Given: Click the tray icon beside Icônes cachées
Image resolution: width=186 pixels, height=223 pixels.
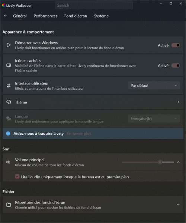Looking at the screenshot, I should pyautogui.click(x=9, y=65).
